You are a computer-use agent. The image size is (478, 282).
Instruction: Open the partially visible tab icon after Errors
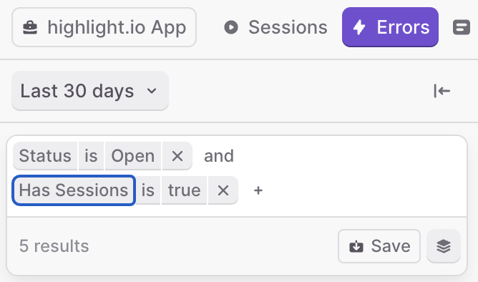coord(462,27)
